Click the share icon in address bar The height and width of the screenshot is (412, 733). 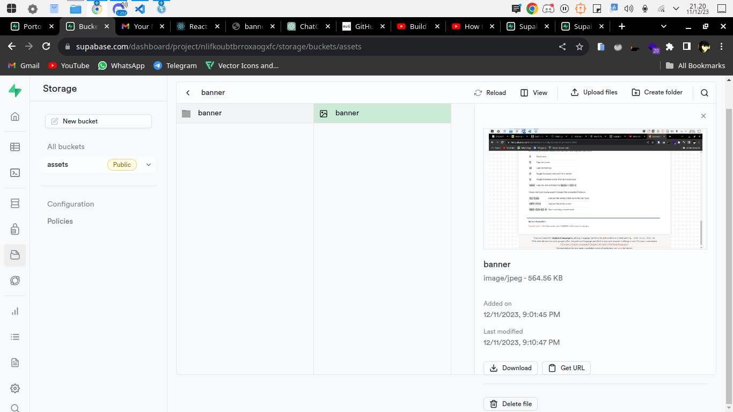point(562,47)
